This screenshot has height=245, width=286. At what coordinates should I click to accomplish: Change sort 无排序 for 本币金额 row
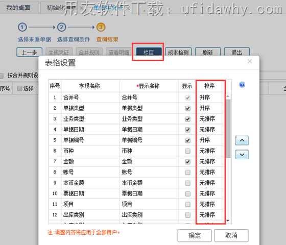210,183
